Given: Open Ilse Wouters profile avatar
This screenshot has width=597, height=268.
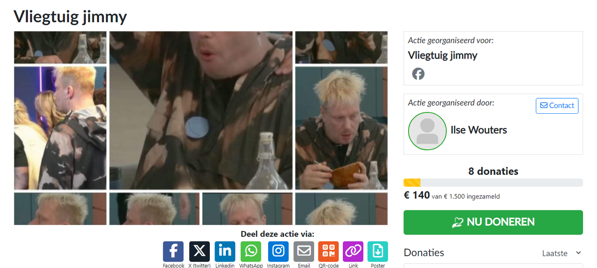Looking at the screenshot, I should point(427,131).
